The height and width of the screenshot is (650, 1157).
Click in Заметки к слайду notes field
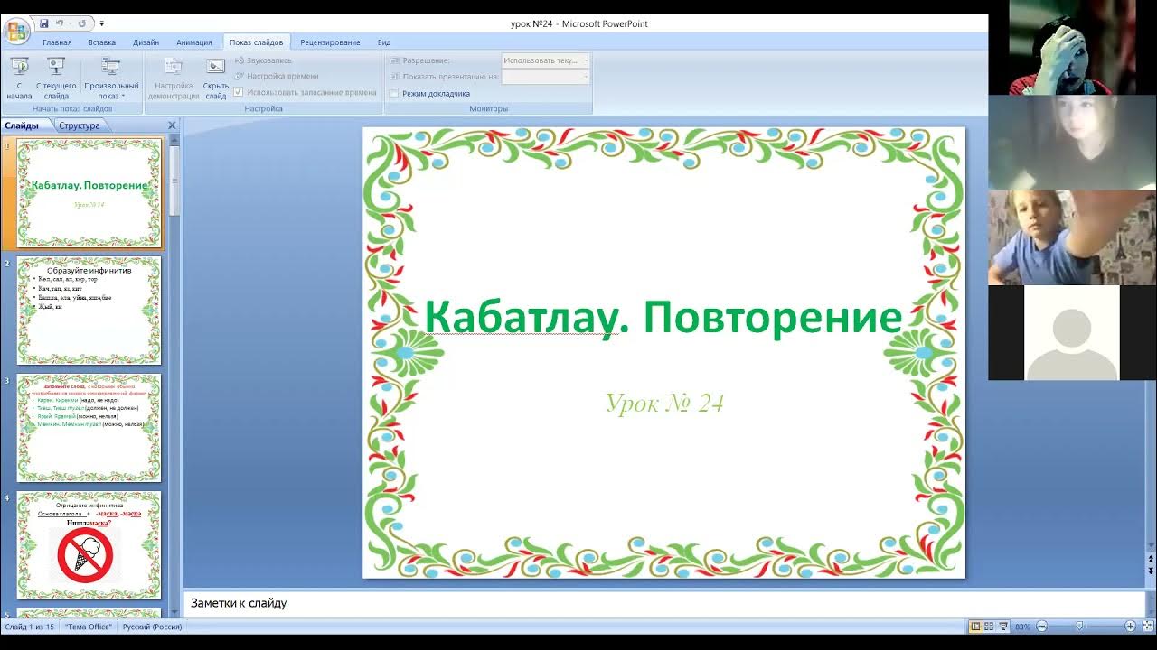tap(663, 603)
